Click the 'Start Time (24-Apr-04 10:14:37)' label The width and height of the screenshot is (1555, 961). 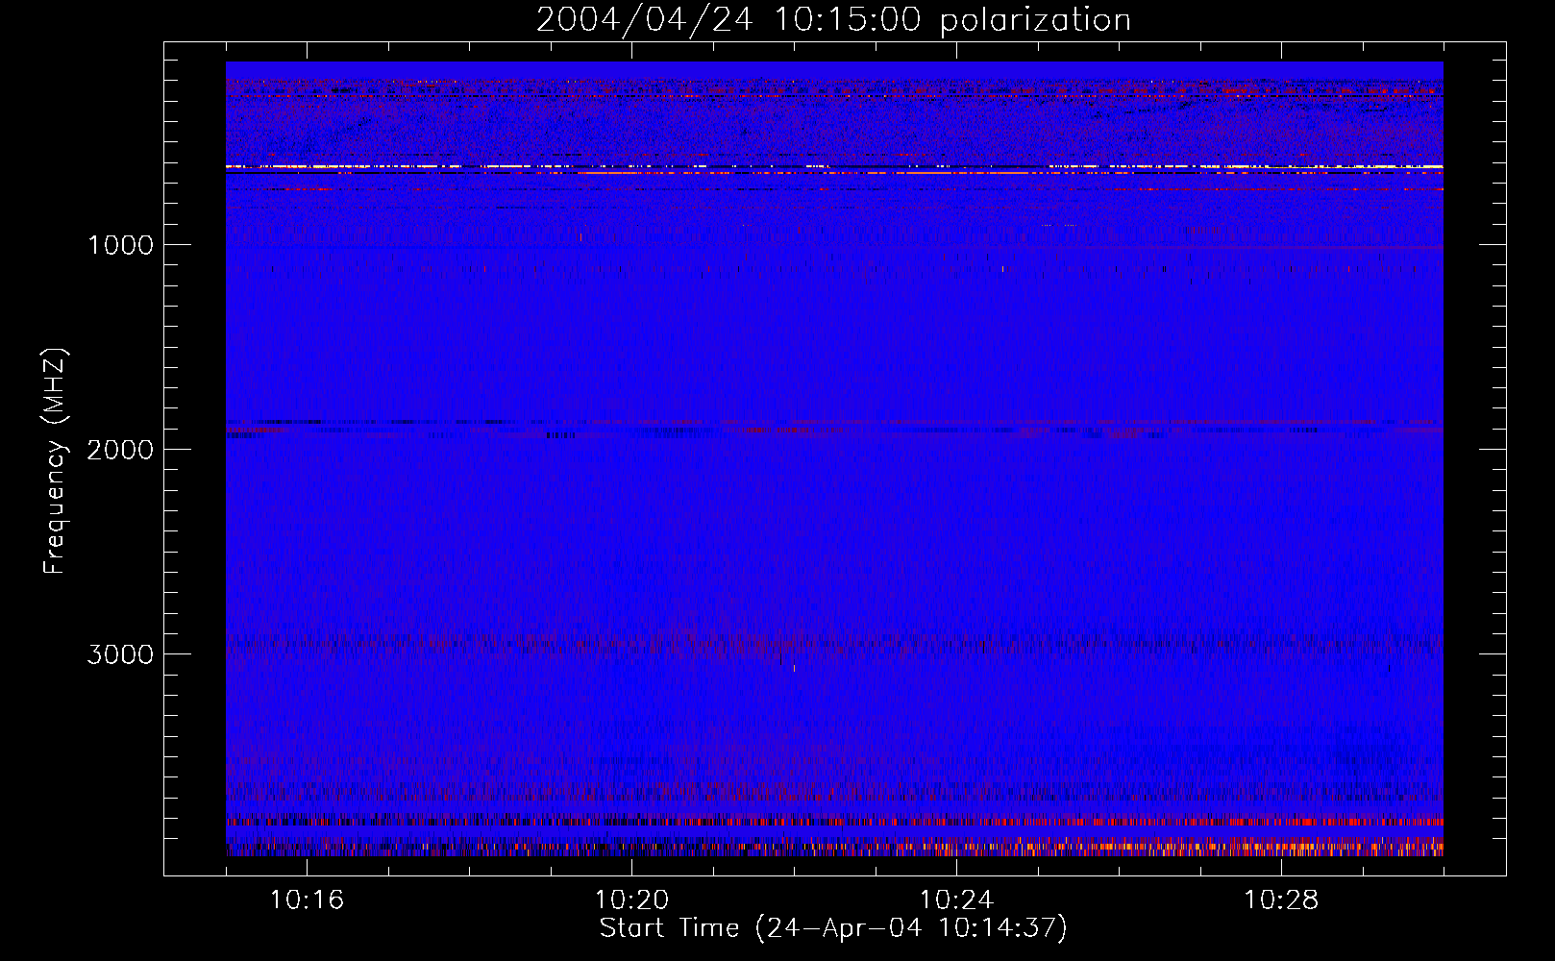pos(833,928)
